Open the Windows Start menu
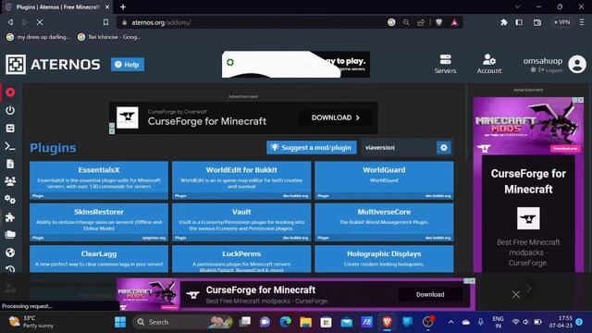This screenshot has height=333, width=592. tap(120, 322)
